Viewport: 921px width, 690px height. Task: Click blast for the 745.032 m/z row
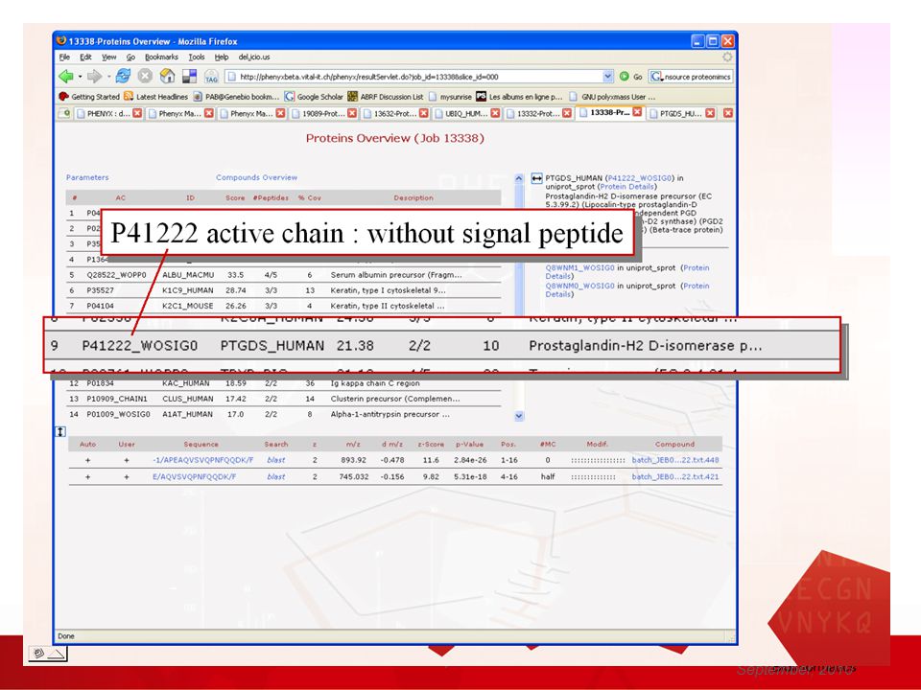click(276, 477)
